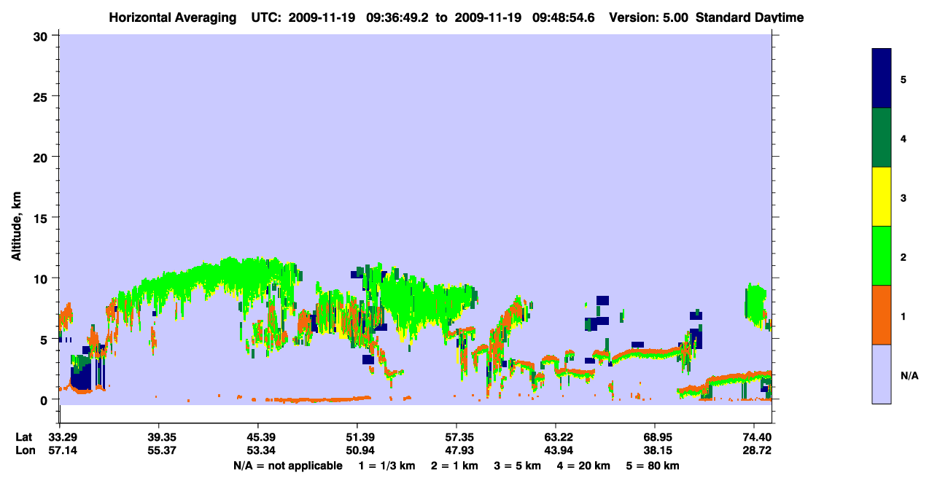Viewport: 948px width, 486px height.
Task: Click the 'Lon' row label
Action: pos(25,451)
